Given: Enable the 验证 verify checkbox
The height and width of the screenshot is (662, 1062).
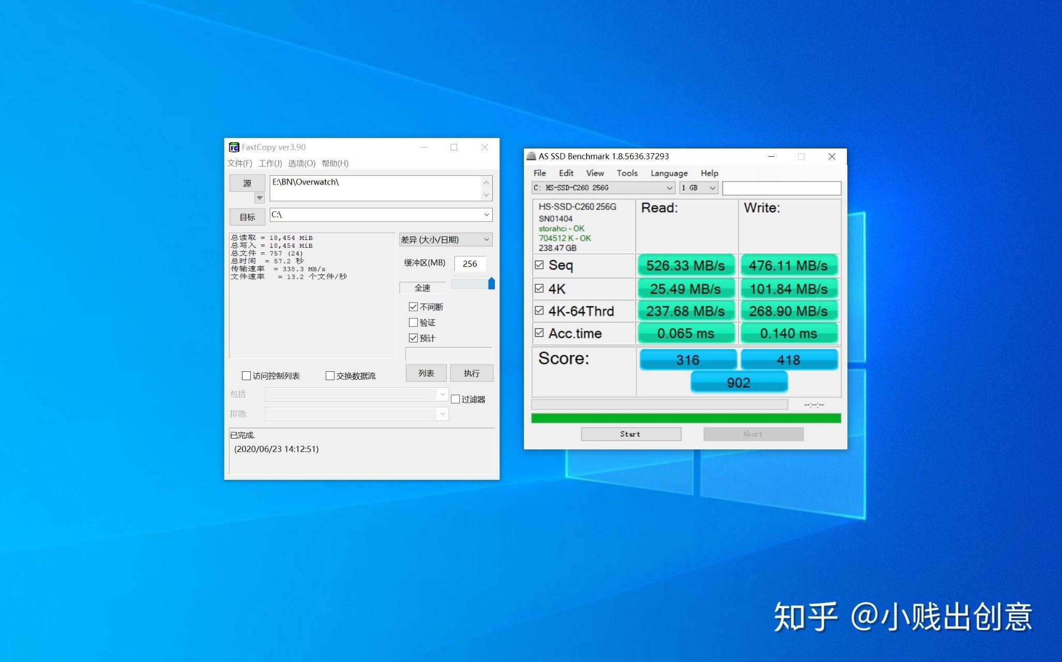Looking at the screenshot, I should [413, 323].
